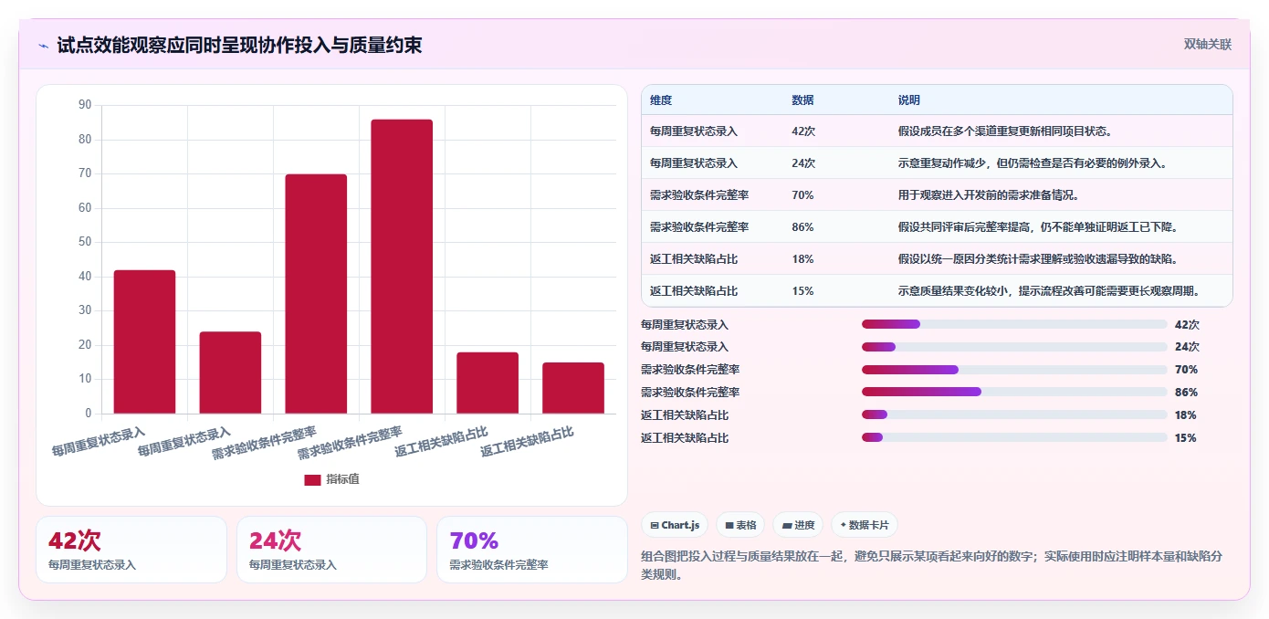Click the footer note beginning 组合图把投入过程

point(932,565)
